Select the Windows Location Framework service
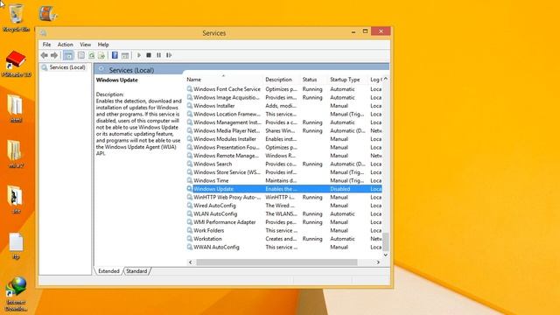Screen dimensions: 560x315 tap(283, 115)
